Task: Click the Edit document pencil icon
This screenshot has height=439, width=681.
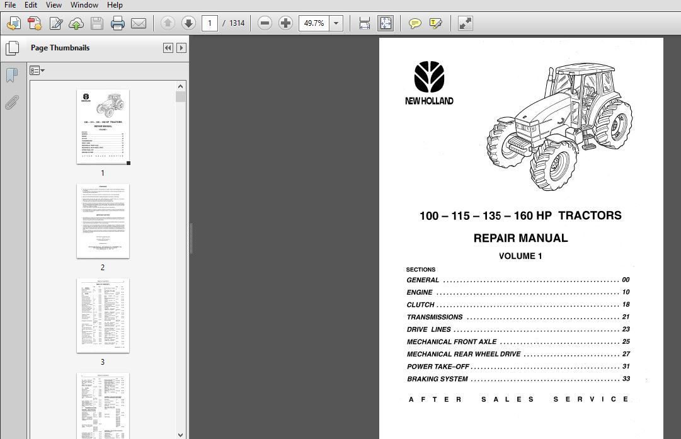Action: [x=55, y=23]
